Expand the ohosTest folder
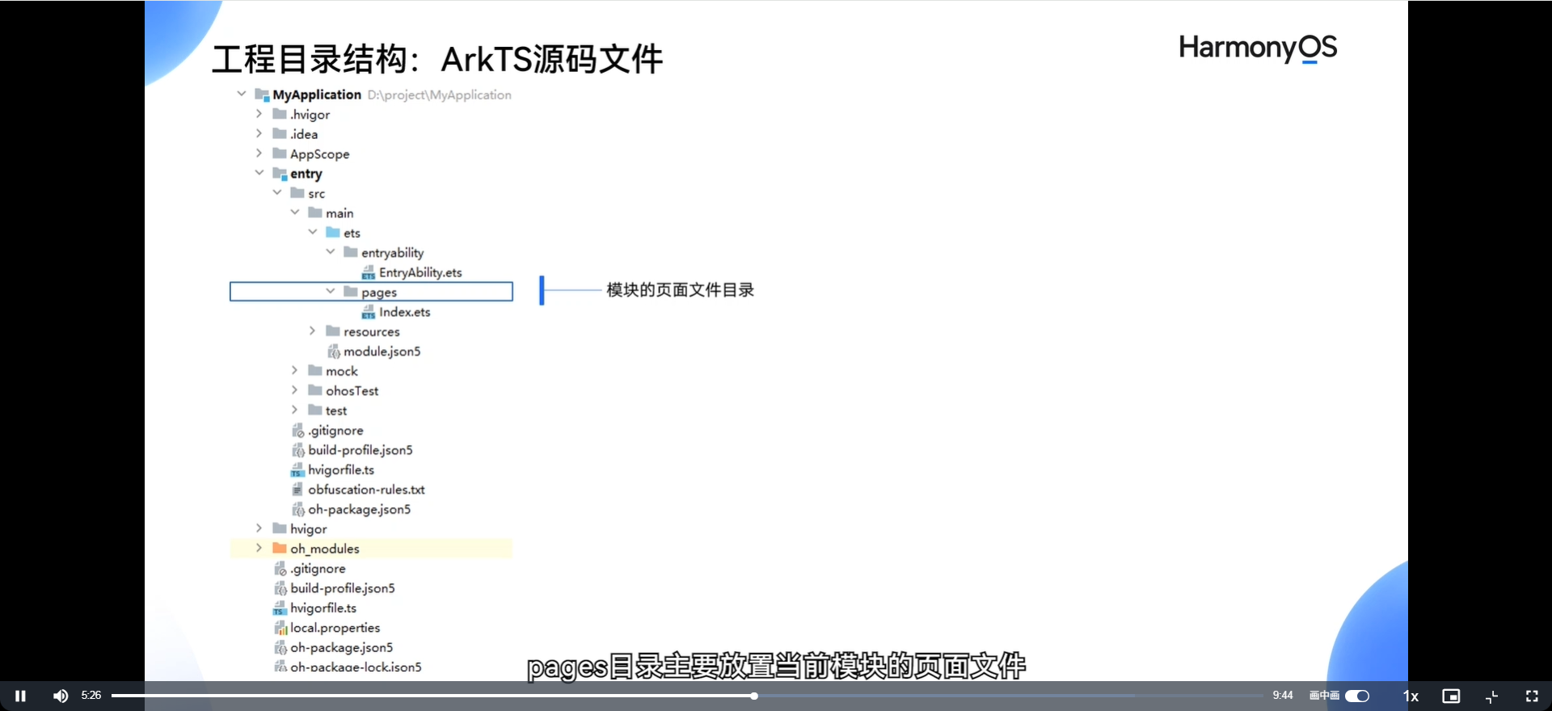 pyautogui.click(x=294, y=389)
